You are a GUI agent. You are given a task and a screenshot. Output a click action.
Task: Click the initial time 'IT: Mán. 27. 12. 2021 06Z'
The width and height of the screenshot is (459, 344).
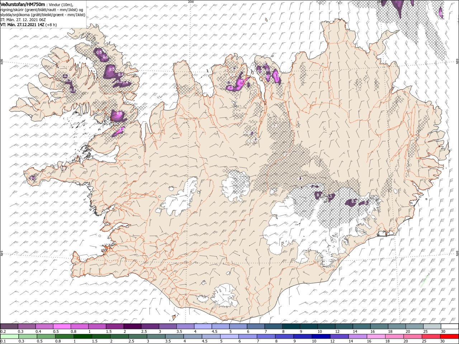click(x=24, y=20)
